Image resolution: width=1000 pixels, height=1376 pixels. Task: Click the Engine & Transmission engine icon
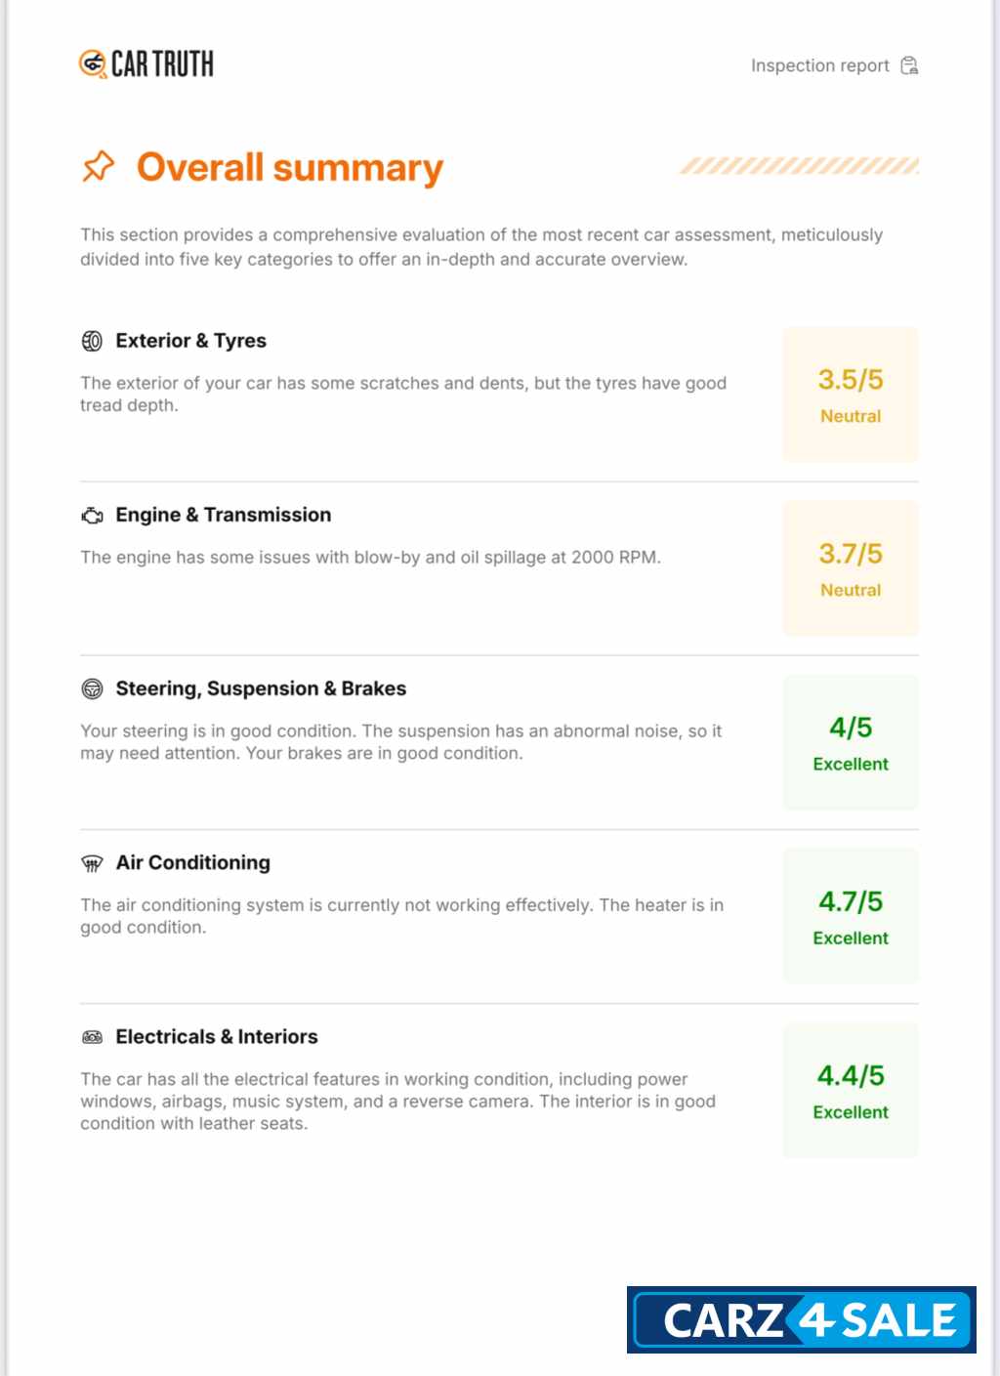(x=92, y=516)
